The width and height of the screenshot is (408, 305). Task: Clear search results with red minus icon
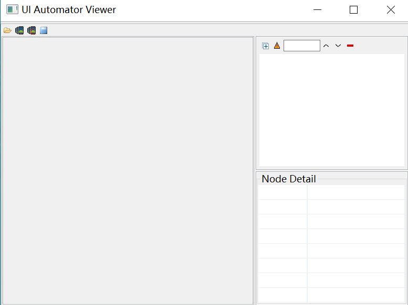350,46
